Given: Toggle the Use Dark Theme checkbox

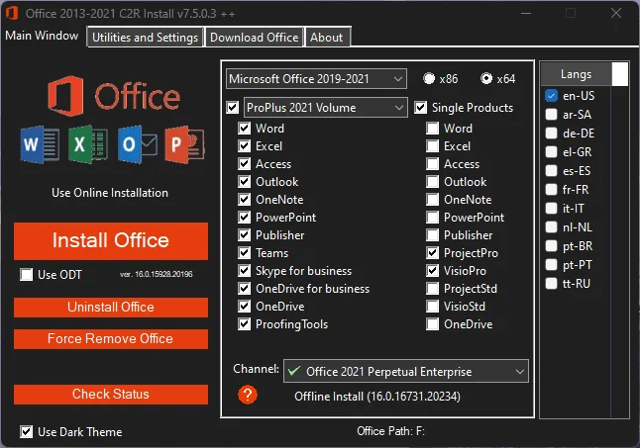Looking at the screenshot, I should pyautogui.click(x=27, y=432).
